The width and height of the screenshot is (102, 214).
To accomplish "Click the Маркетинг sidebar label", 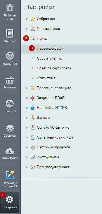I will [10, 64].
